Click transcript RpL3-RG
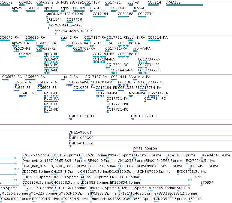Image resolution: width=232 pixels, height=203 pixels. tap(51, 65)
